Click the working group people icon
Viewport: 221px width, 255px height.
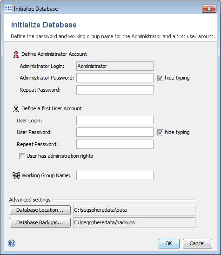click(16, 175)
